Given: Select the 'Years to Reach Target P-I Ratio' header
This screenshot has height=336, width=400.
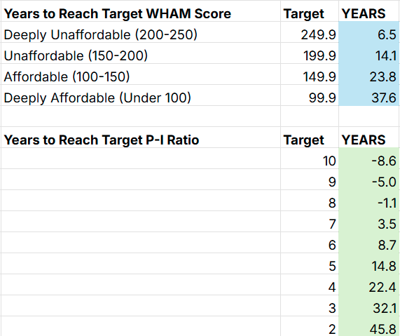Looking at the screenshot, I should tap(141, 137).
